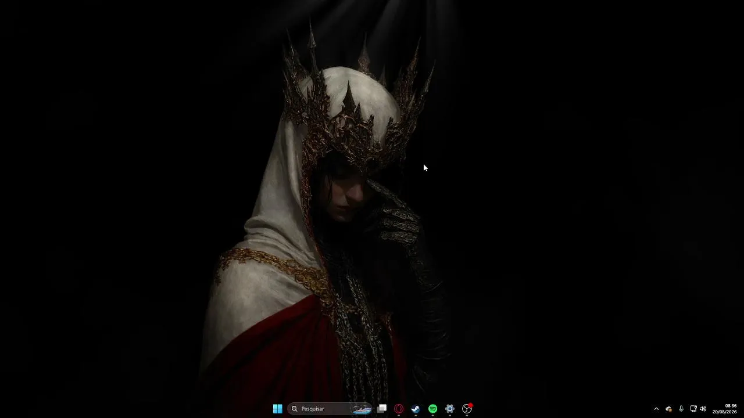Open Task View from the taskbar

pos(382,409)
